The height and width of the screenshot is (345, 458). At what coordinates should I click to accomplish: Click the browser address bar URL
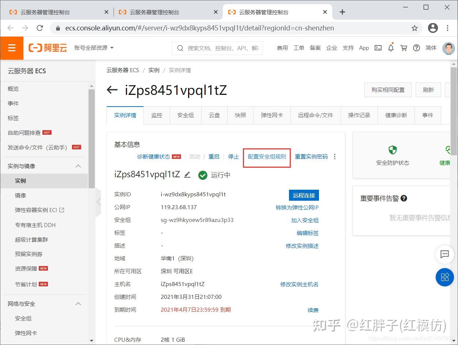coord(200,28)
